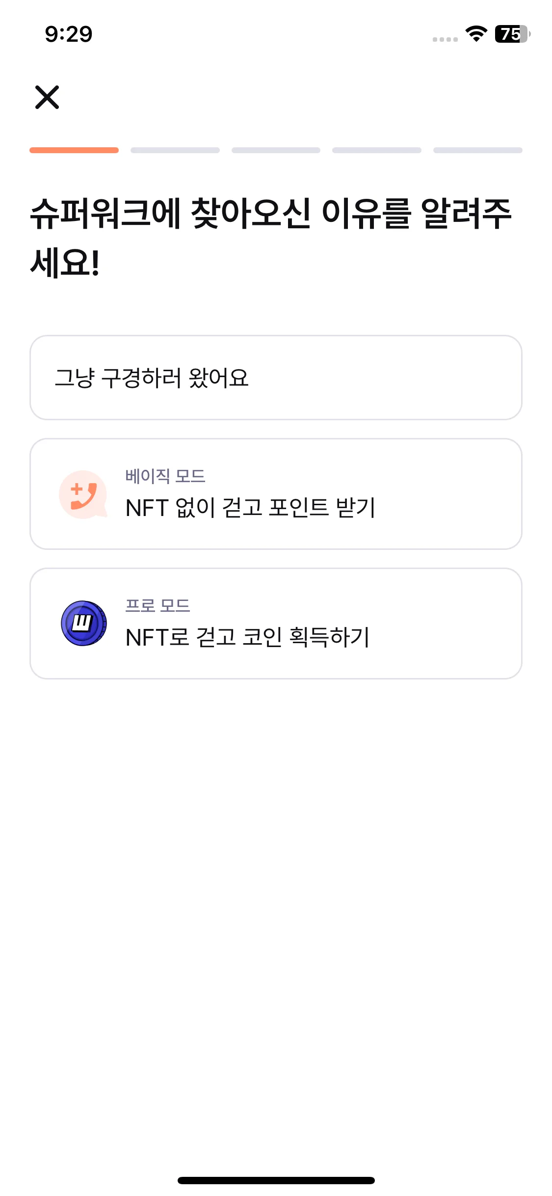This screenshot has height=1196, width=552.
Task: Click the second progress step segment
Action: click(175, 150)
